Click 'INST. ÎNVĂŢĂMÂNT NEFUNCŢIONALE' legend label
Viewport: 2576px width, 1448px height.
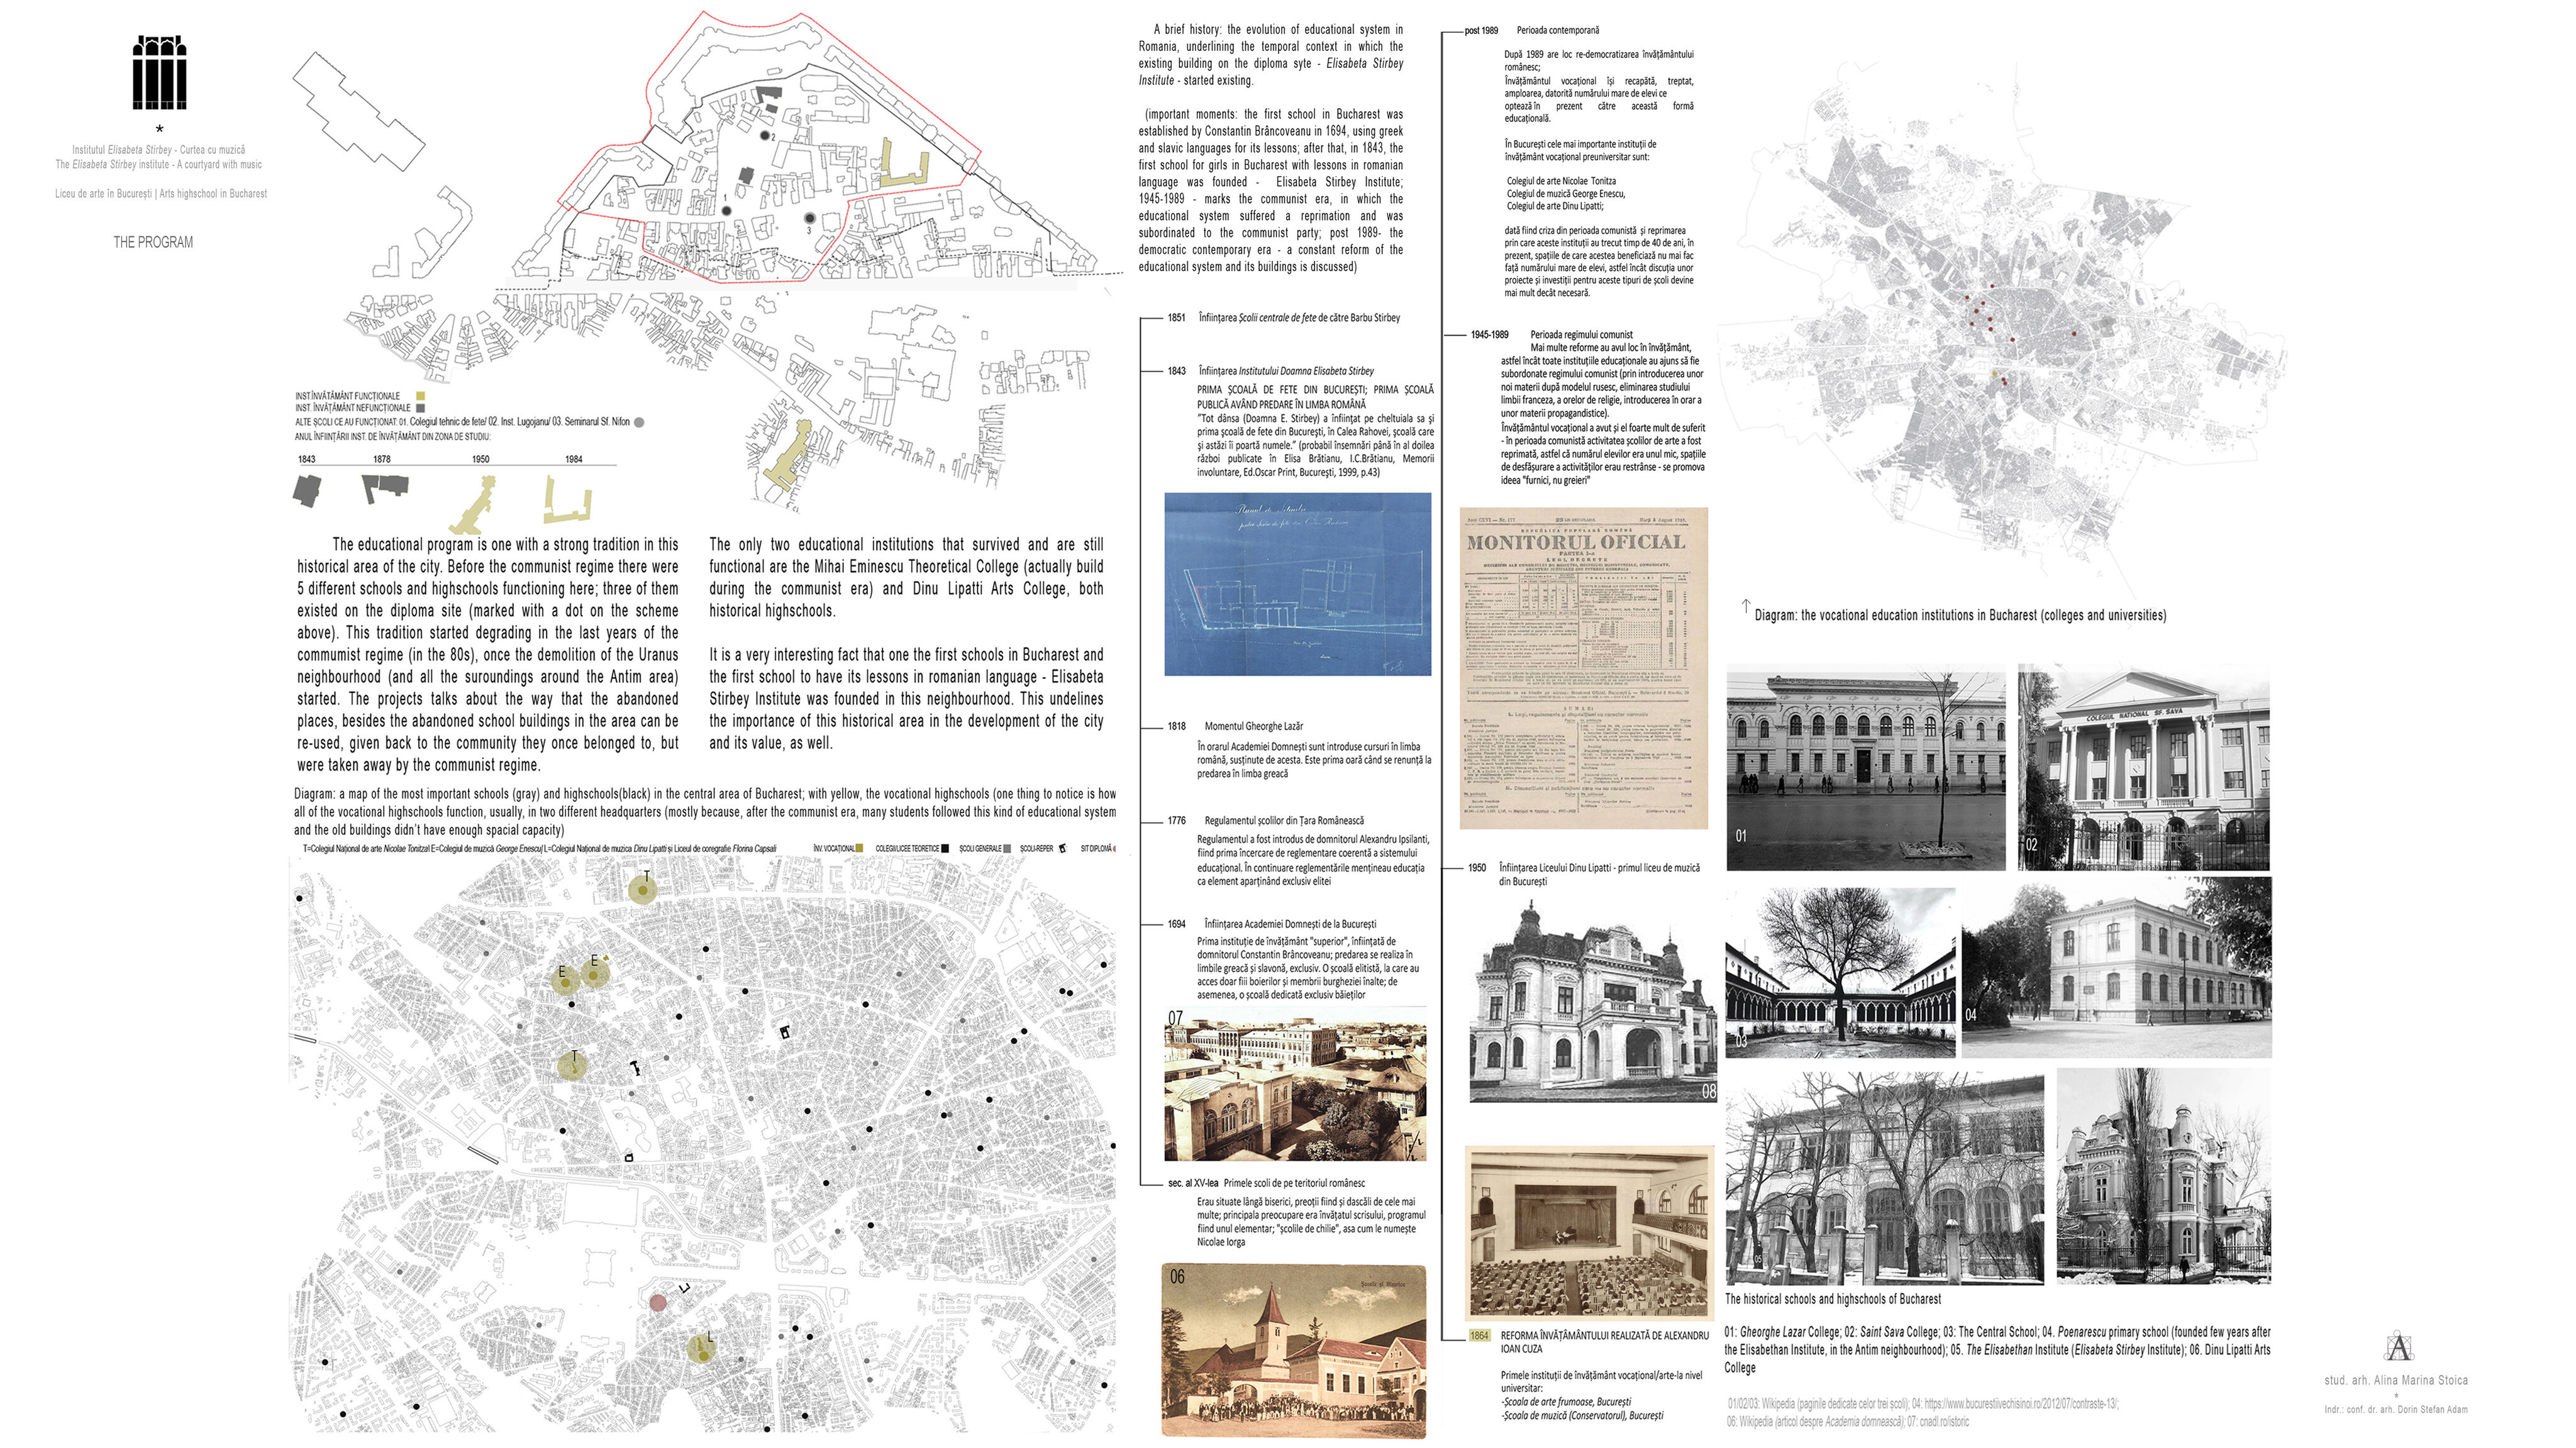pos(352,408)
